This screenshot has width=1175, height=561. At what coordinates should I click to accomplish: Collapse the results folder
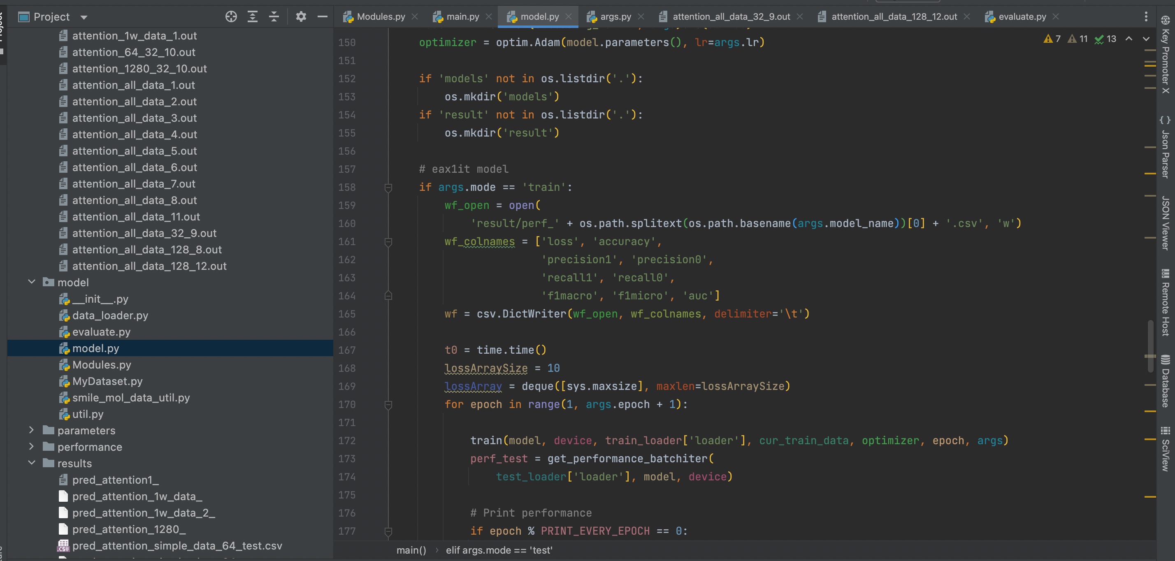[x=31, y=463]
